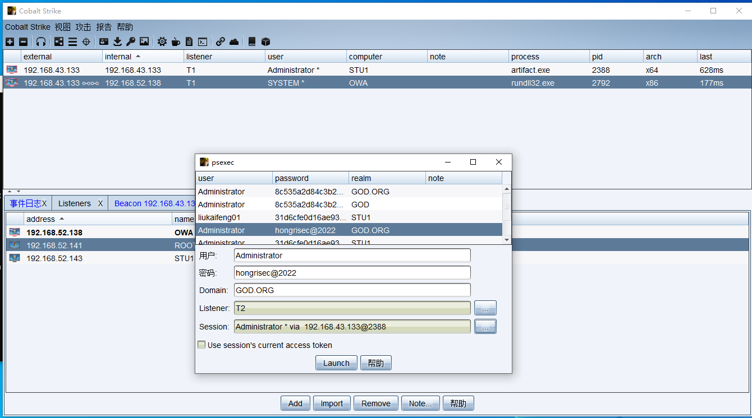Click the Import button
This screenshot has width=752, height=418.
[332, 403]
